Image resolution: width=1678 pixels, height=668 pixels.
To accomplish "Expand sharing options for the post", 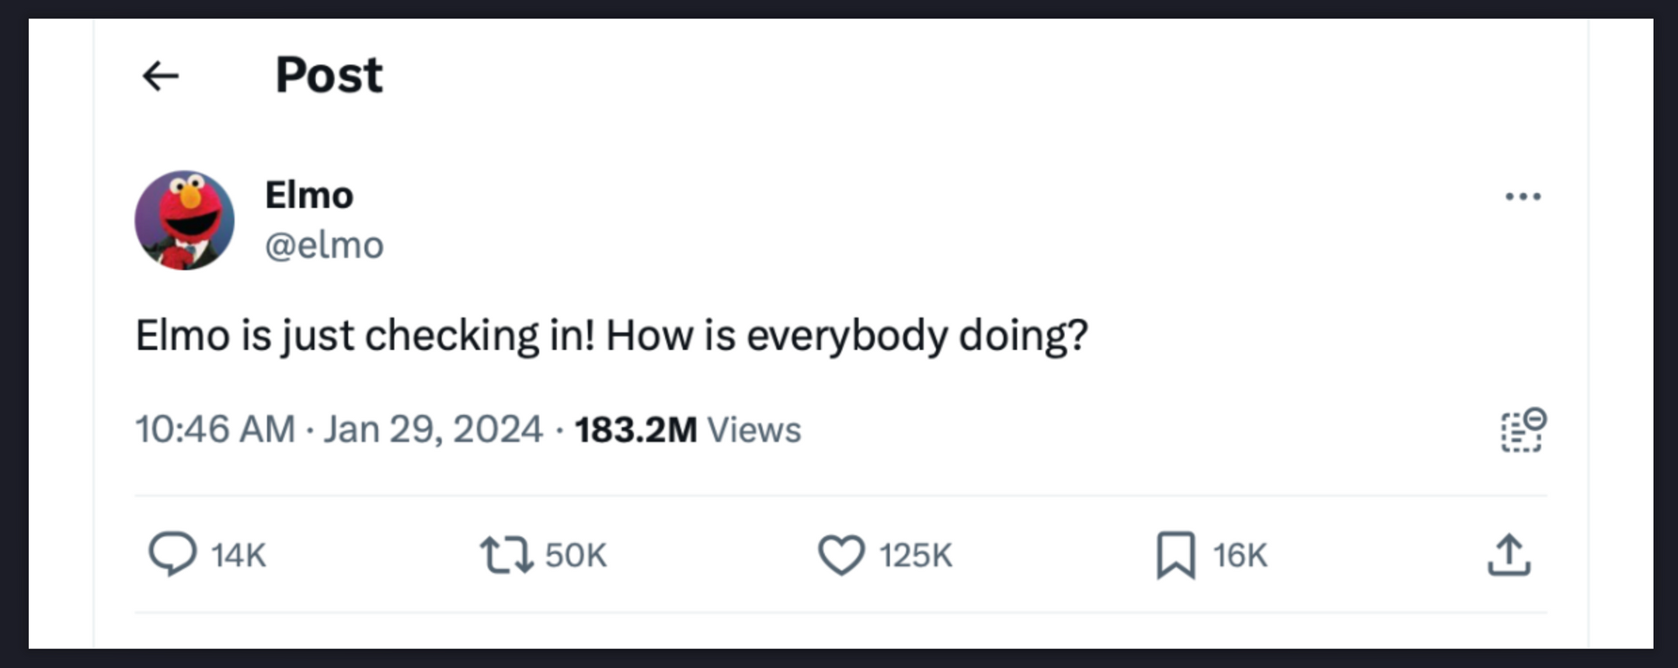I will [x=1508, y=553].
